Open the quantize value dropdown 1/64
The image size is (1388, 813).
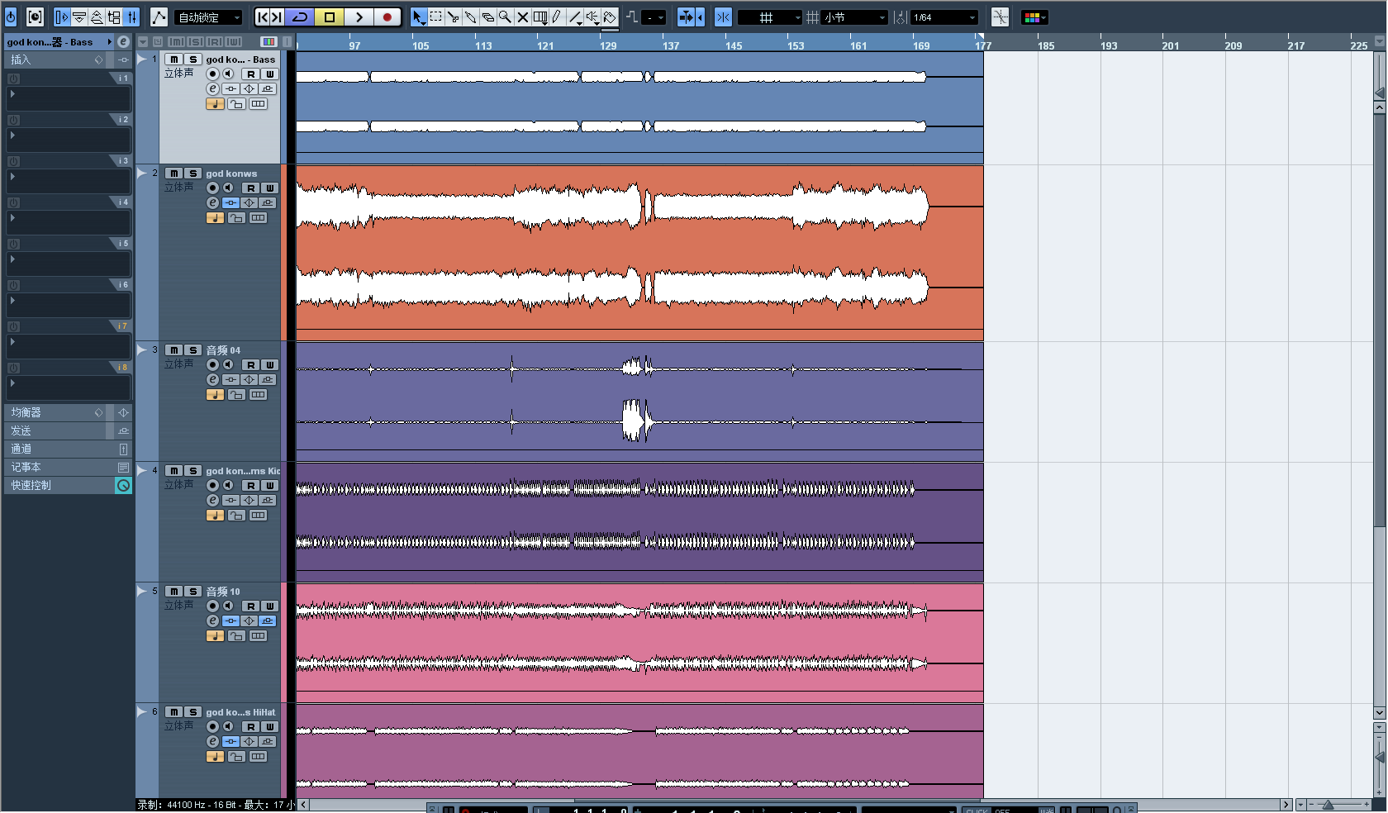944,17
